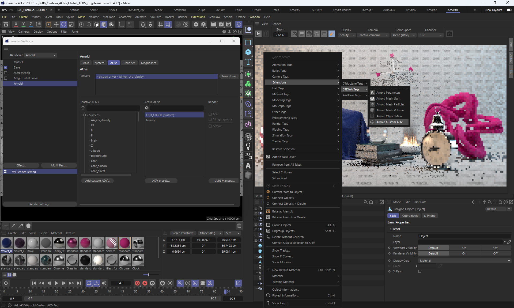The height and width of the screenshot is (308, 514).
Task: Adjust the material thumbnail size slider
Action: [x=148, y=275]
